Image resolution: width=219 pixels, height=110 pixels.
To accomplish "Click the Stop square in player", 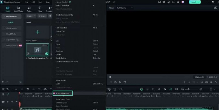I will [125, 82].
